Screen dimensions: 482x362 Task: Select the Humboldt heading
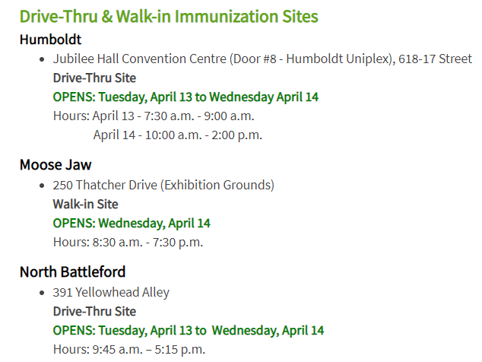coord(50,40)
